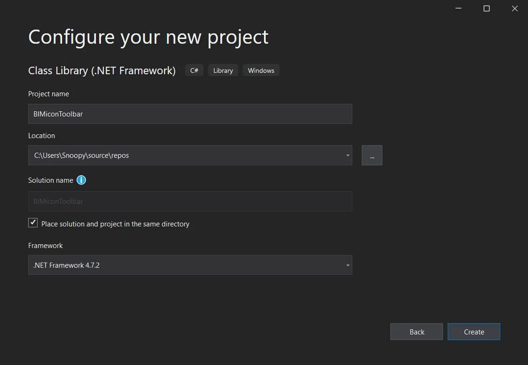The height and width of the screenshot is (365, 528).
Task: Click the Project name input field
Action: [190, 114]
